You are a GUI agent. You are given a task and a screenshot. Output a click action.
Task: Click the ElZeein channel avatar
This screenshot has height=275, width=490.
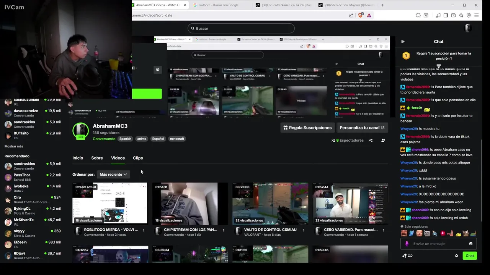8,244
